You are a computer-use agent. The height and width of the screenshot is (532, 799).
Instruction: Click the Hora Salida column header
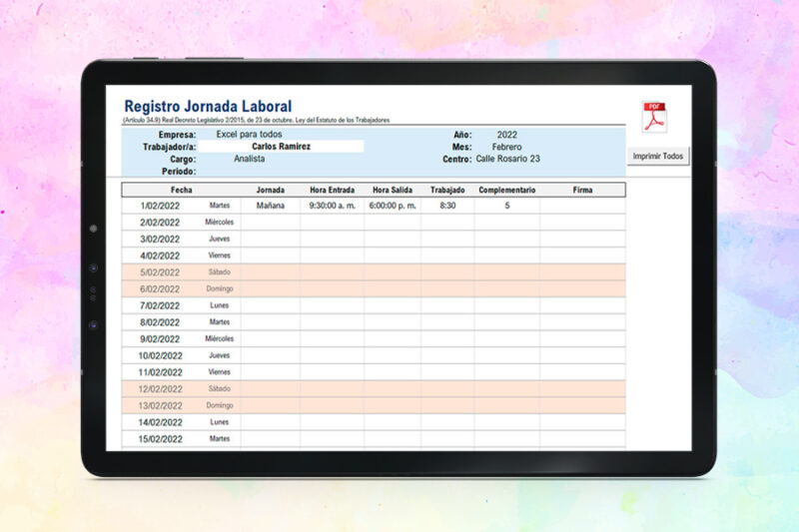tap(393, 190)
